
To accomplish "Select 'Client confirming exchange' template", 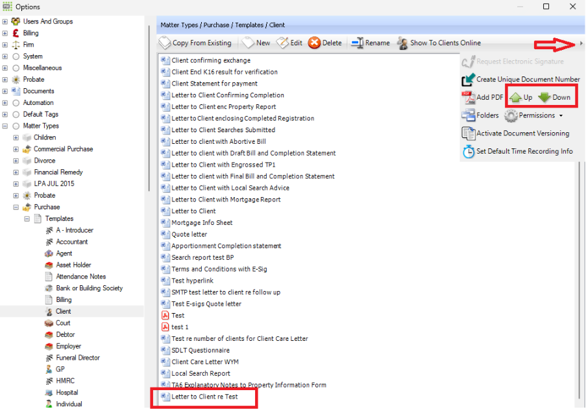I will click(211, 60).
